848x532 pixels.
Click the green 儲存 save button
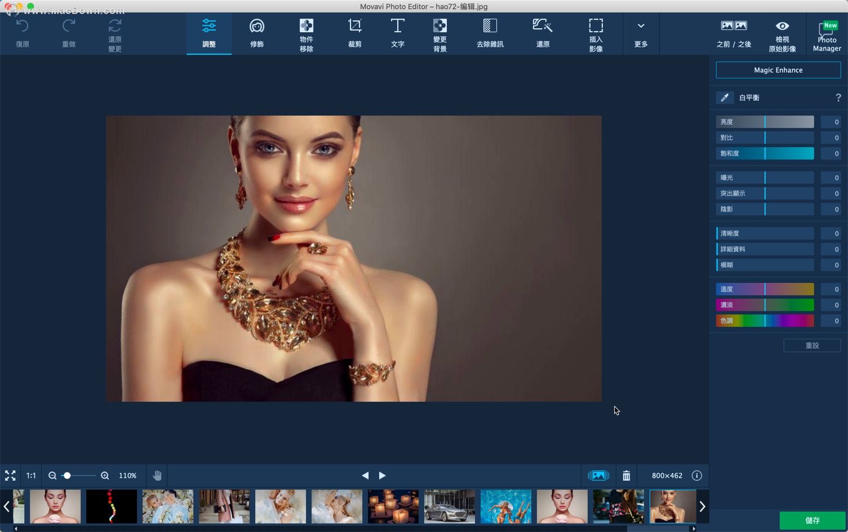tap(812, 521)
